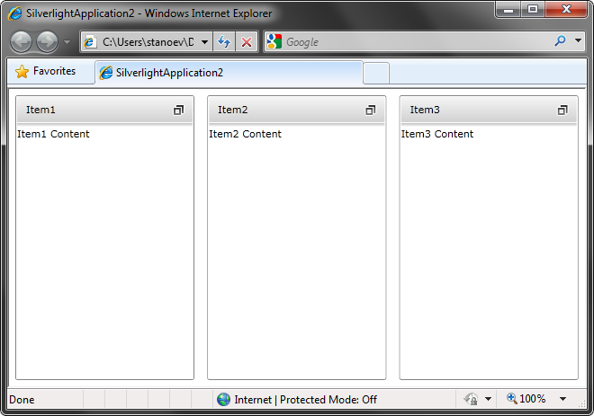Open the recent pages dropdown arrow
Viewport: 594px width, 416px height.
click(x=67, y=41)
